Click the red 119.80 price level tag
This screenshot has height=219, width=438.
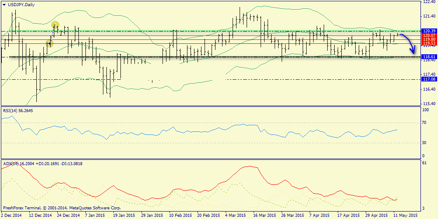pos(428,39)
